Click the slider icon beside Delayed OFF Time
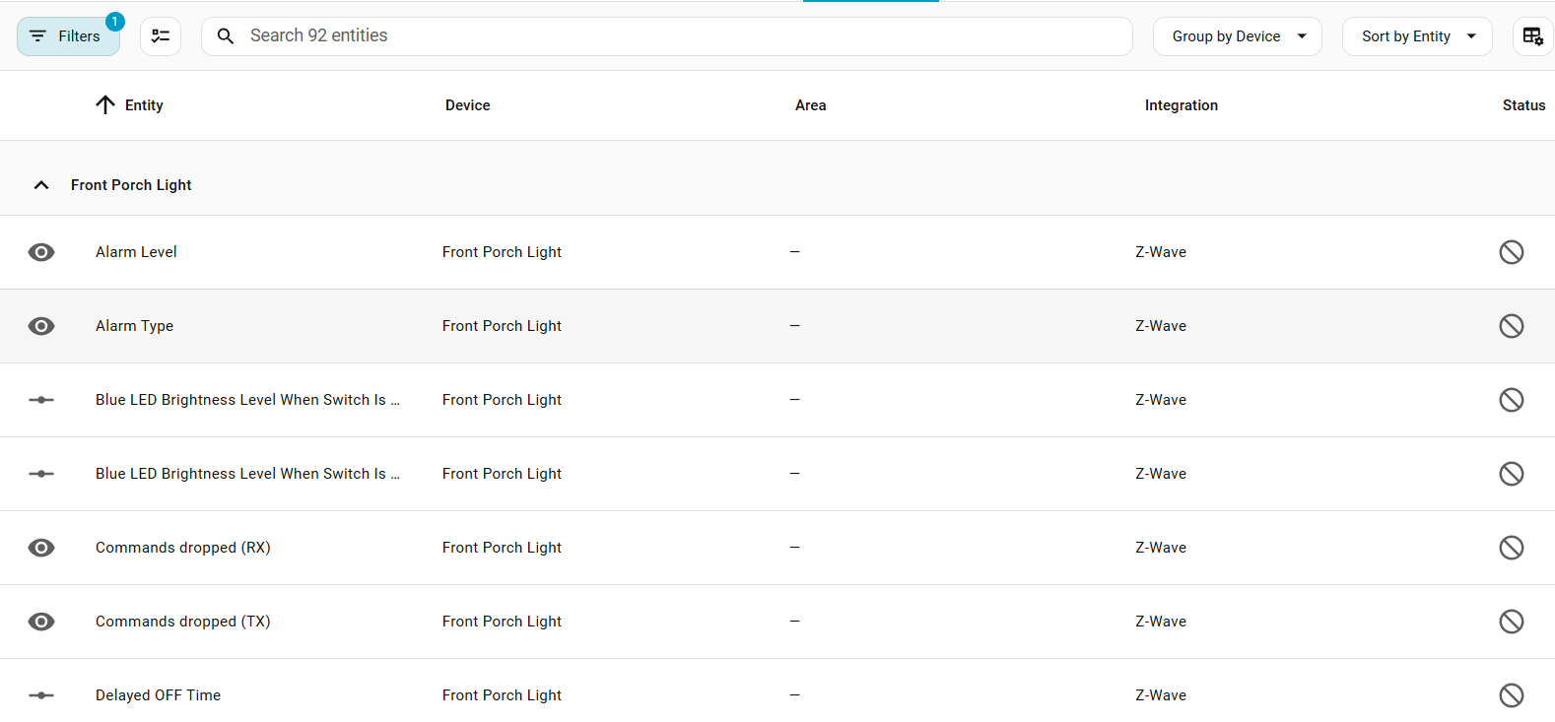The image size is (1555, 722). (x=41, y=695)
